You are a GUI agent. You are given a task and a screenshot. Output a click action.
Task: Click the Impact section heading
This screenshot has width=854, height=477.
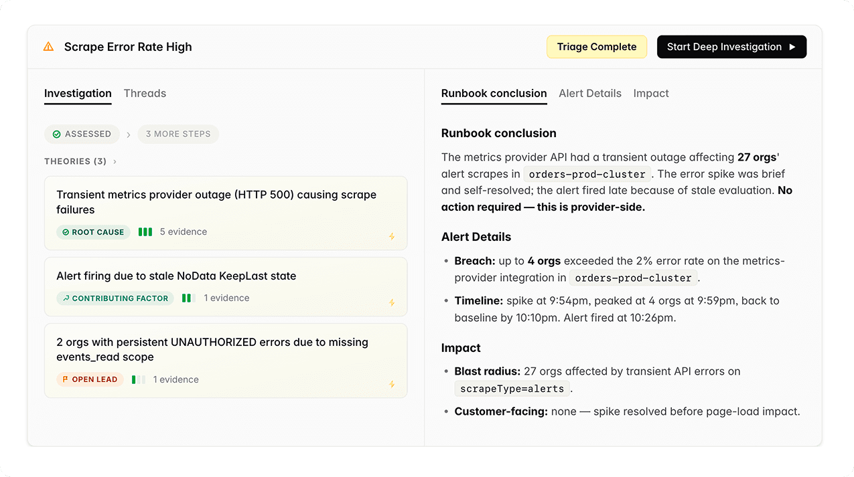[461, 348]
